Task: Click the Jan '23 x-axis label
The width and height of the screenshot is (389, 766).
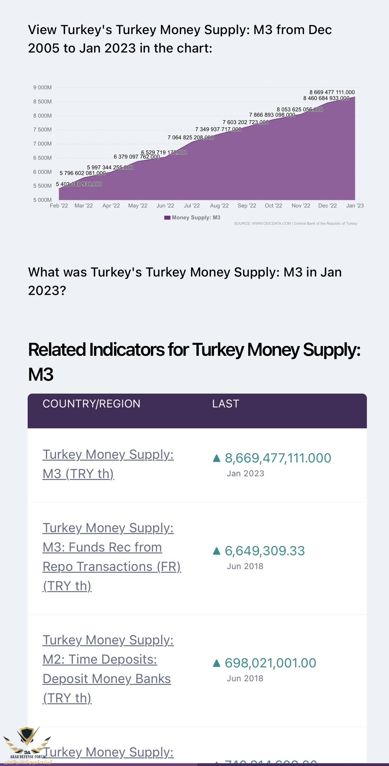Action: click(x=355, y=206)
